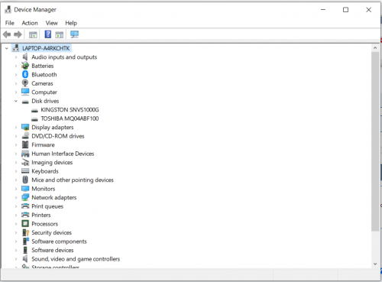Click the scrollbar up arrow

click(x=375, y=48)
